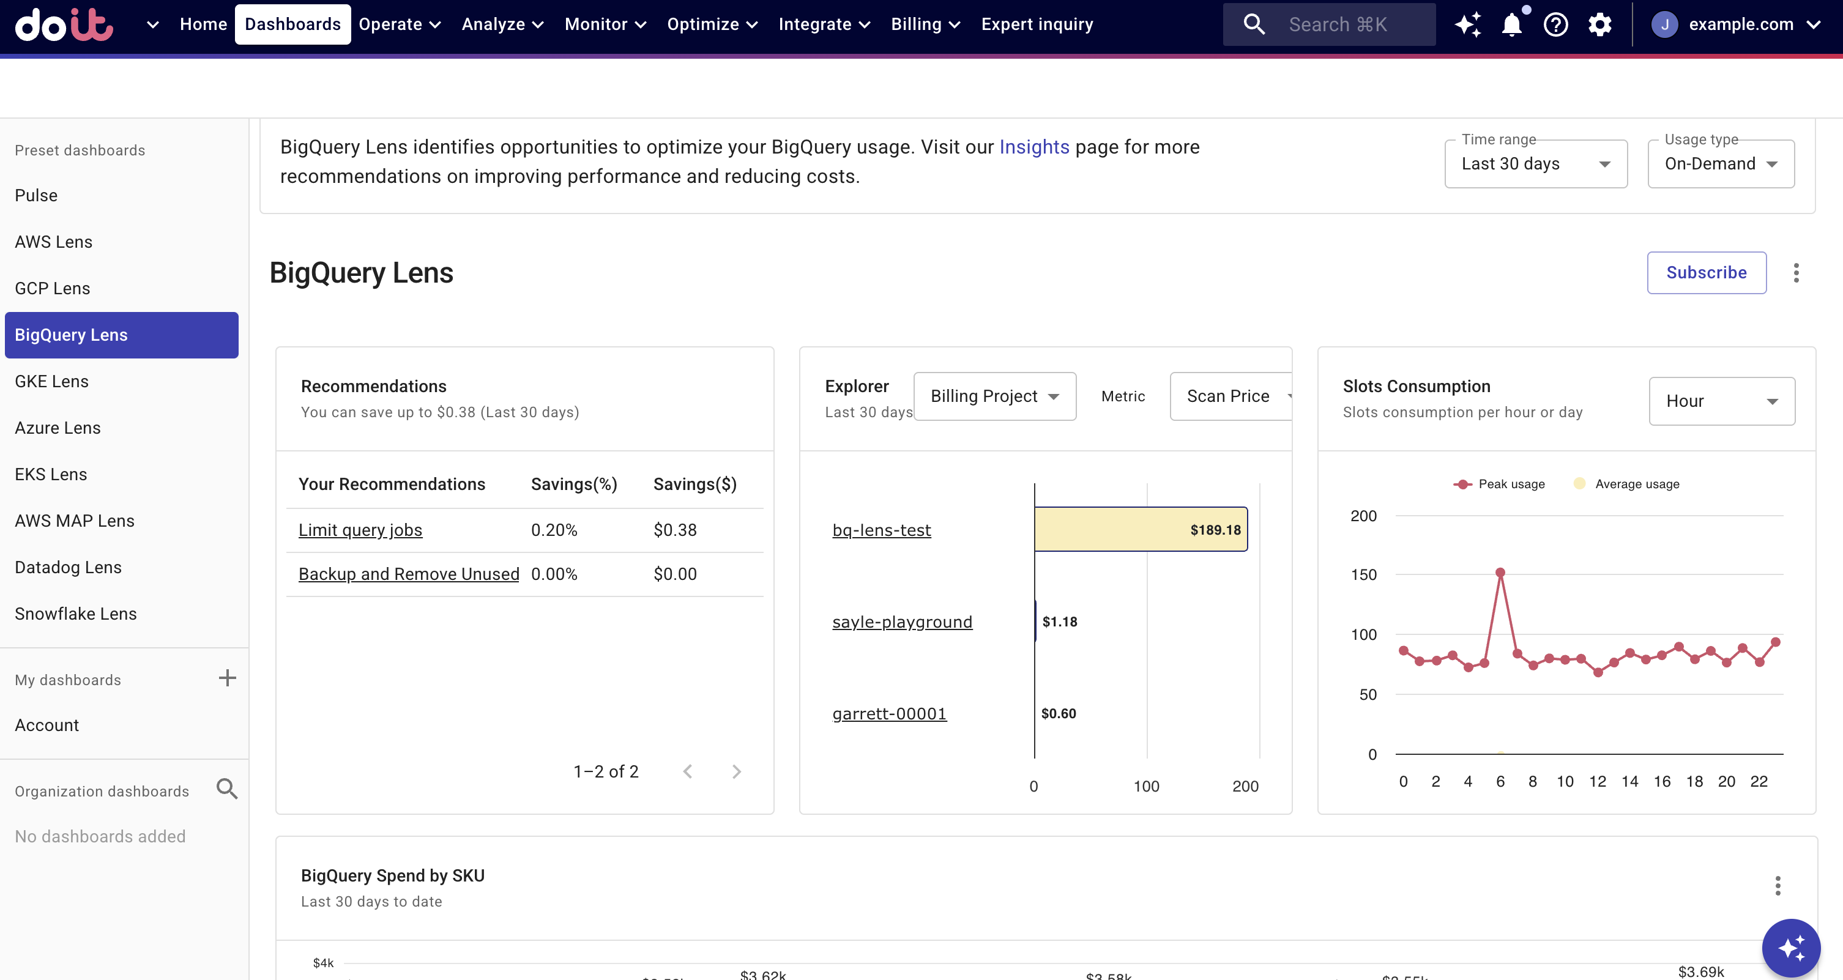
Task: Open the floating AI assistant button
Action: pos(1791,948)
